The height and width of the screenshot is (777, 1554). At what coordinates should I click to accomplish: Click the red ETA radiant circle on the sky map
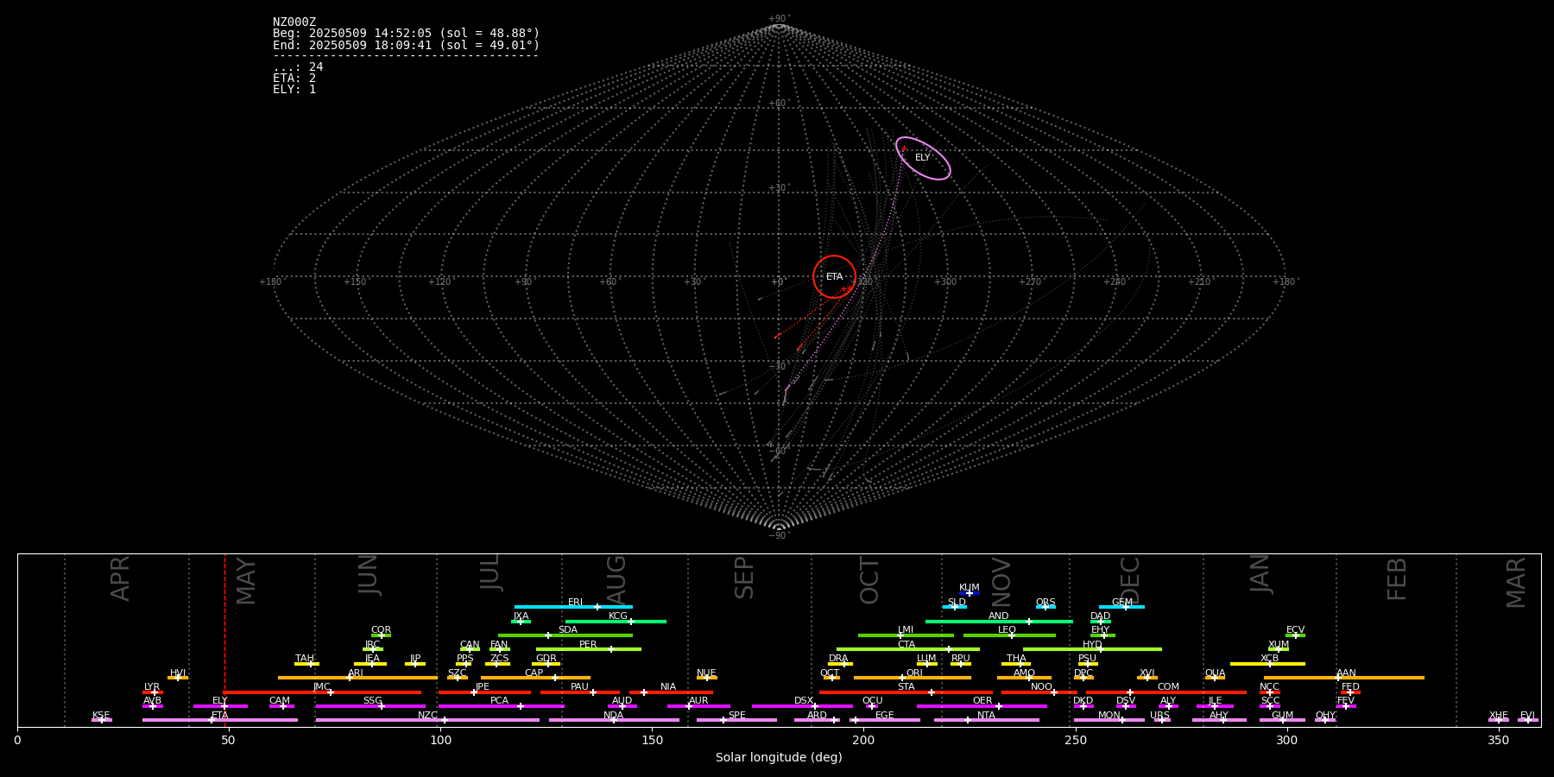(x=834, y=277)
